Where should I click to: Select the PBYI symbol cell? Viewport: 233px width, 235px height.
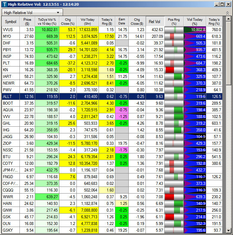click(10, 50)
